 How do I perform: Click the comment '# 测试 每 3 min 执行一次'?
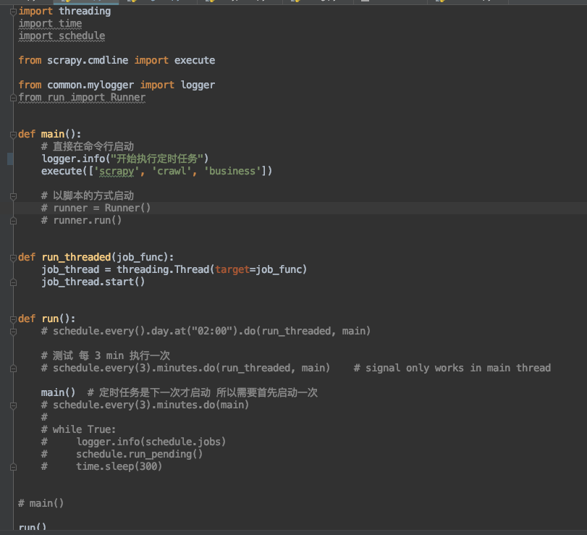(x=106, y=355)
